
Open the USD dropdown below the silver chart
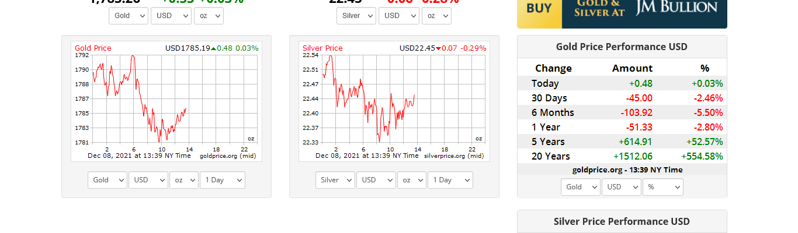(x=376, y=180)
